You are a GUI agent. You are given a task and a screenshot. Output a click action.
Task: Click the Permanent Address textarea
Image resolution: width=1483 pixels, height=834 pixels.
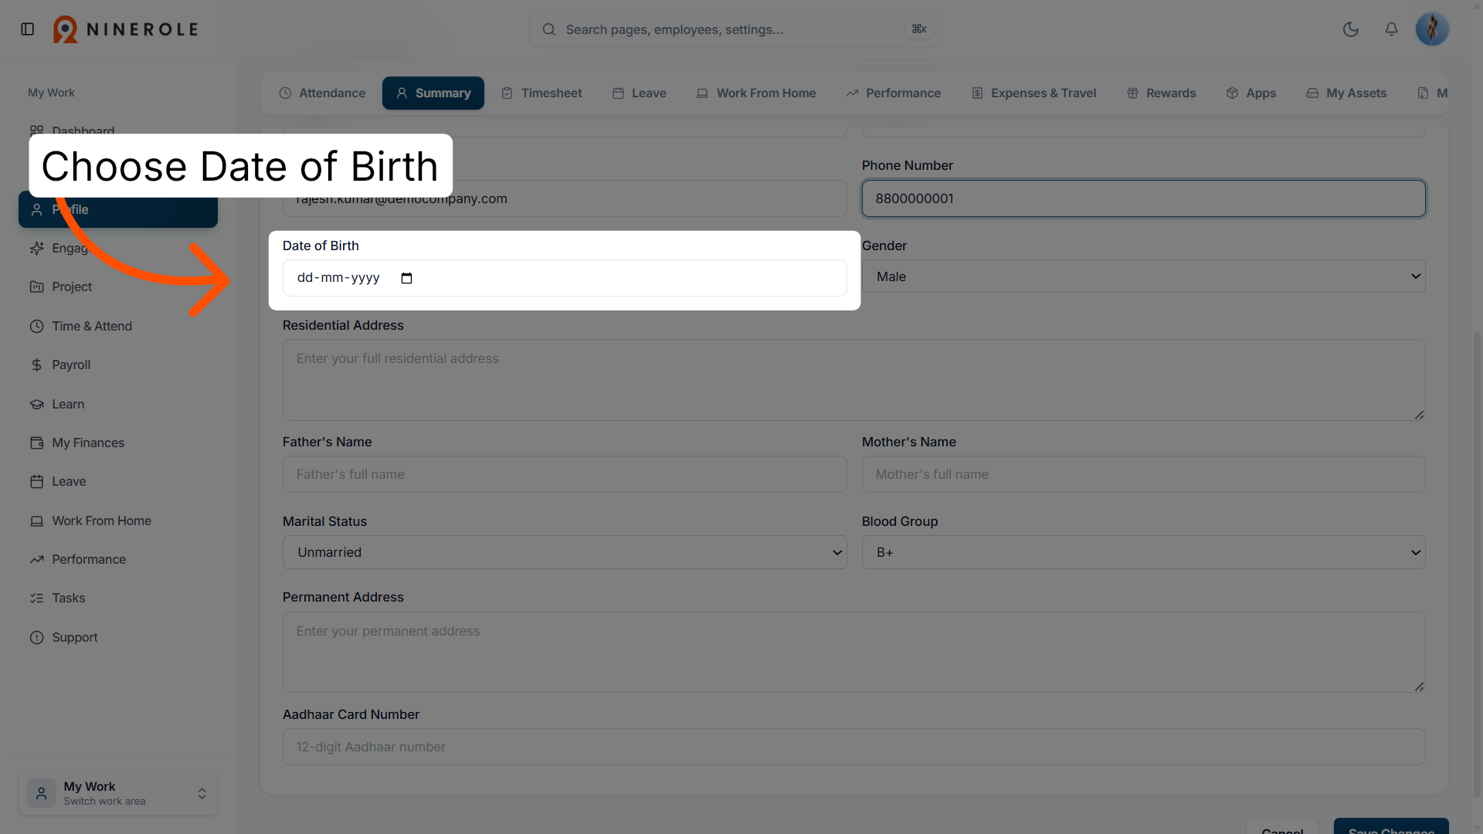[x=853, y=653]
